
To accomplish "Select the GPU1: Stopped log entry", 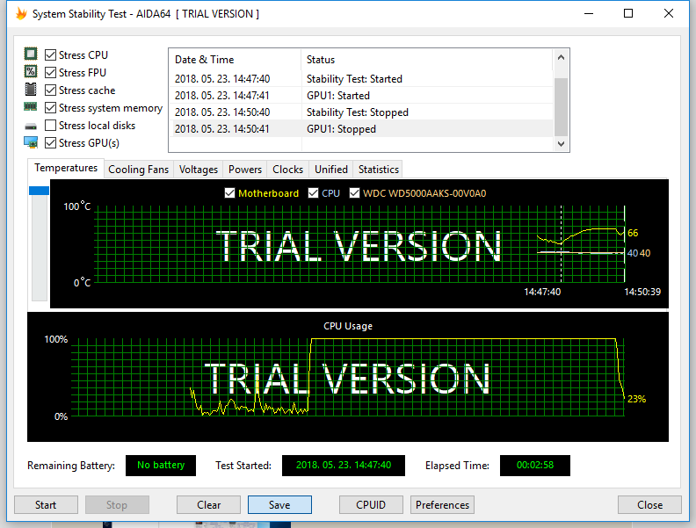I will (361, 128).
